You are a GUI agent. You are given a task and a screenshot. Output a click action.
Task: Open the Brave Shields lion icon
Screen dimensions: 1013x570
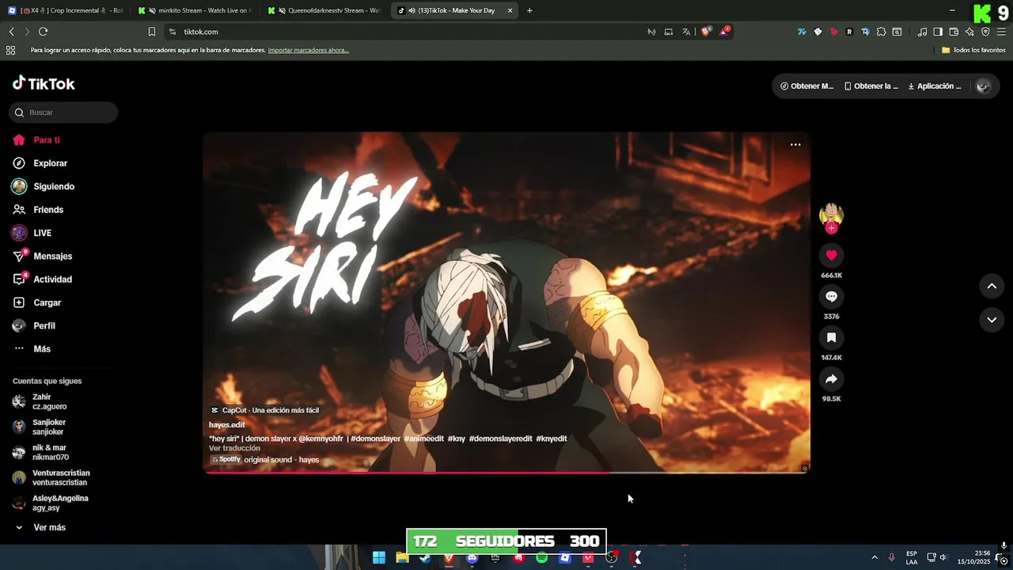click(706, 32)
